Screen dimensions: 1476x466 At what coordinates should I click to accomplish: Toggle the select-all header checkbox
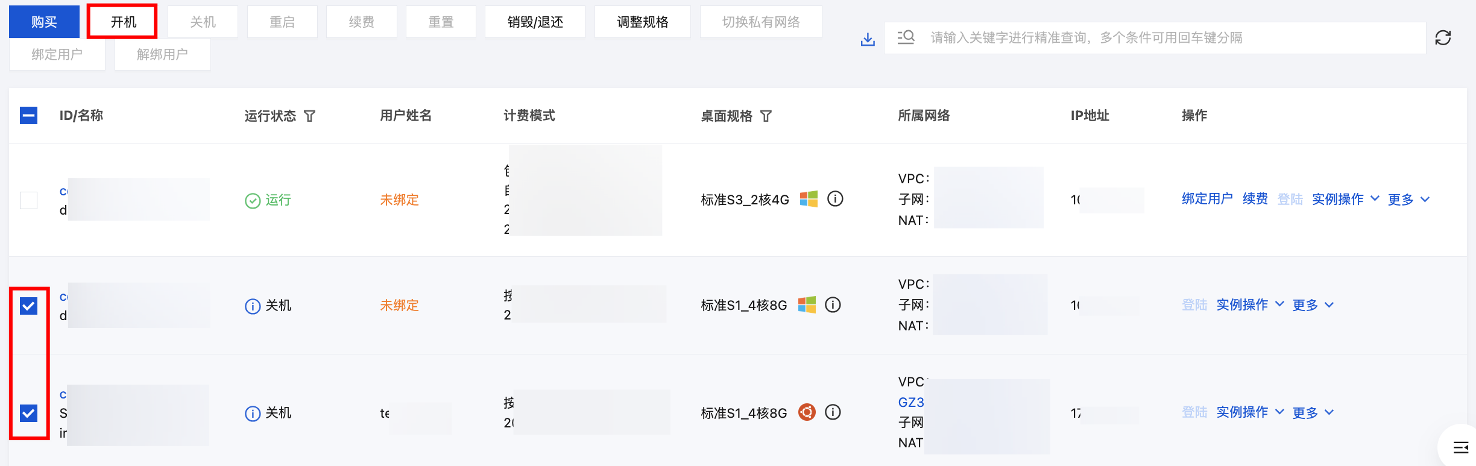28,115
